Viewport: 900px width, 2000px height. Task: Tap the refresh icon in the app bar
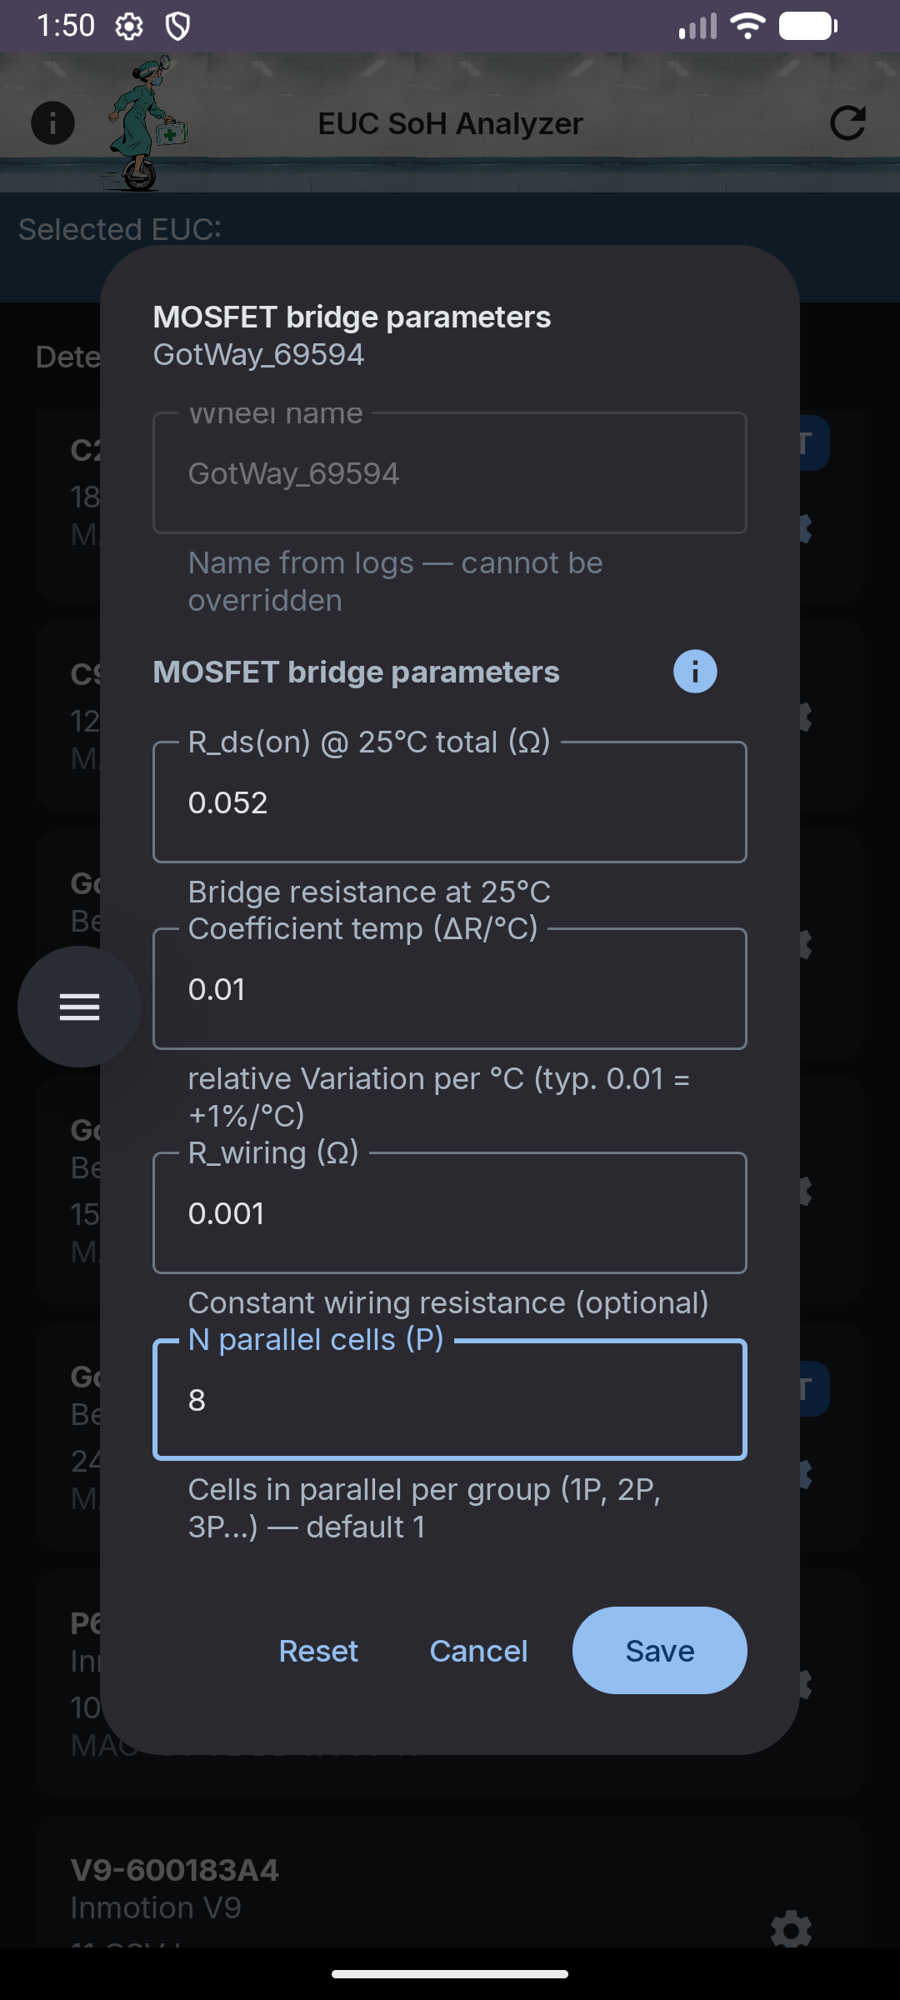pyautogui.click(x=847, y=123)
